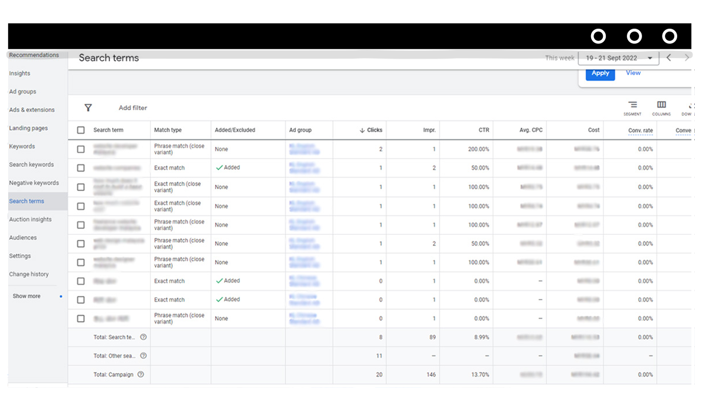The image size is (703, 410).
Task: Expand Show more in the sidebar
Action: [26, 296]
